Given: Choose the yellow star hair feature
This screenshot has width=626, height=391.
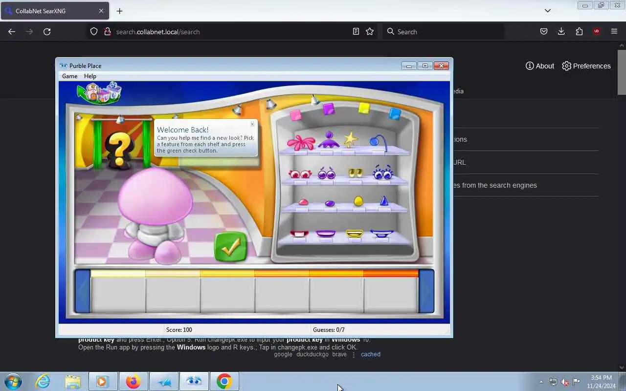Looking at the screenshot, I should 350,140.
